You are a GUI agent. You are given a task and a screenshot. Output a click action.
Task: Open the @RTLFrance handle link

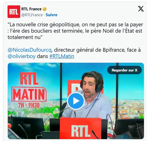coord(32,15)
